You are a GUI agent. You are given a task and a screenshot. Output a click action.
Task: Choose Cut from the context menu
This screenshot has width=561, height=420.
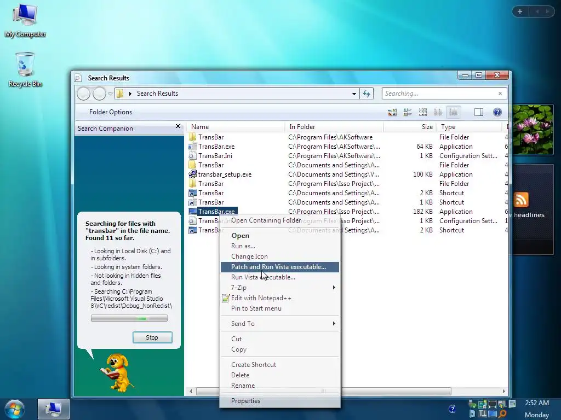pos(280,339)
